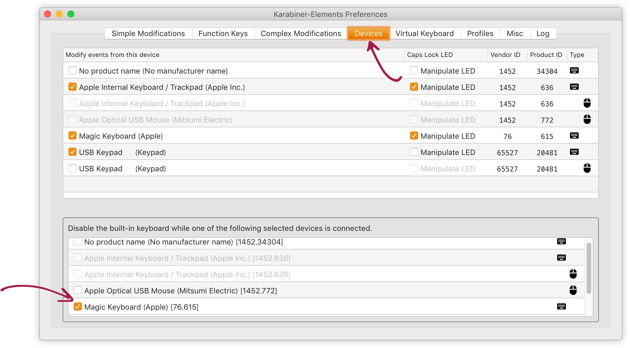Uncheck Magic Keyboard (Apple) in the device list
This screenshot has height=348, width=630.
click(72, 136)
